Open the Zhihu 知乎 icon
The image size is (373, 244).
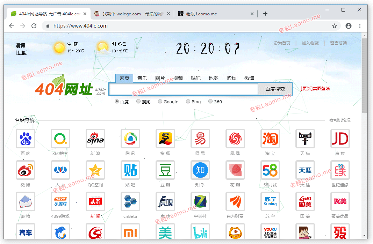pos(200,170)
